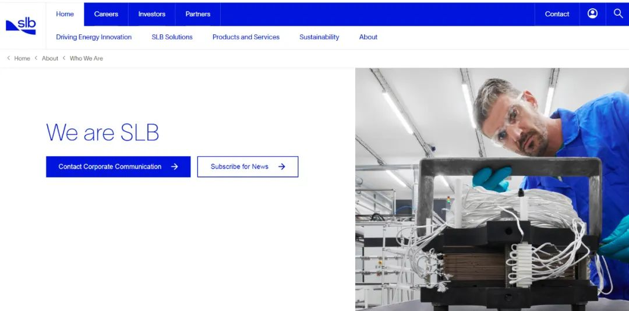Image resolution: width=629 pixels, height=311 pixels.
Task: Click chevron beside Who We Are breadcrumb
Action: (64, 58)
